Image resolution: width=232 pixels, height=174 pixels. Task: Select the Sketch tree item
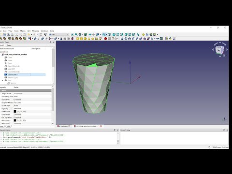pos(13,83)
